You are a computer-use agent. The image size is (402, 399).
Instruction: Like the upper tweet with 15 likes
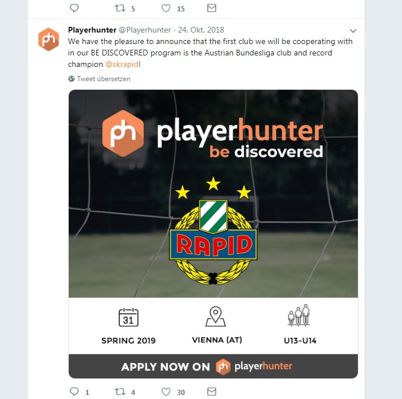point(166,8)
